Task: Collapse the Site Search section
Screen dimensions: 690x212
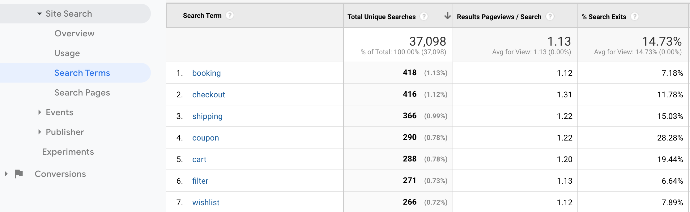Action: click(x=39, y=14)
